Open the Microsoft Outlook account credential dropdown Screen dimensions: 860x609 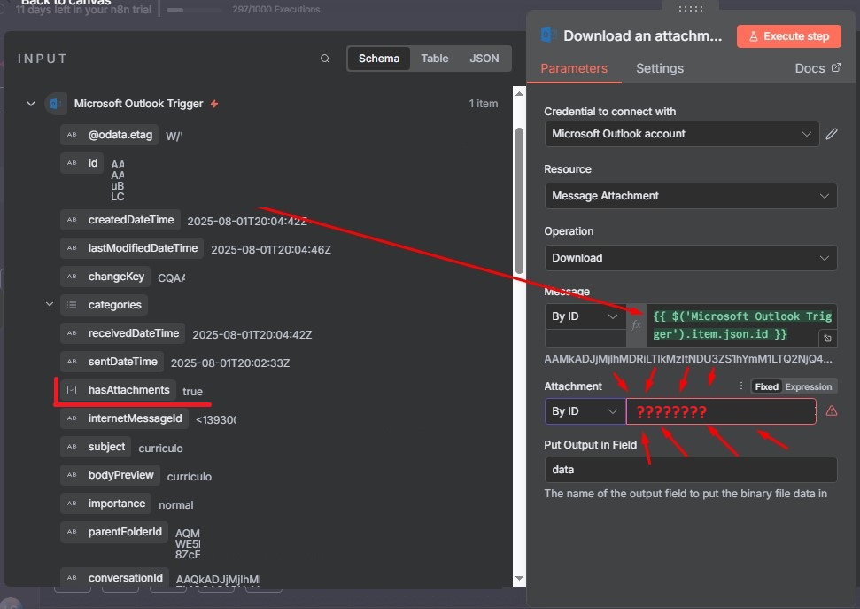click(682, 134)
